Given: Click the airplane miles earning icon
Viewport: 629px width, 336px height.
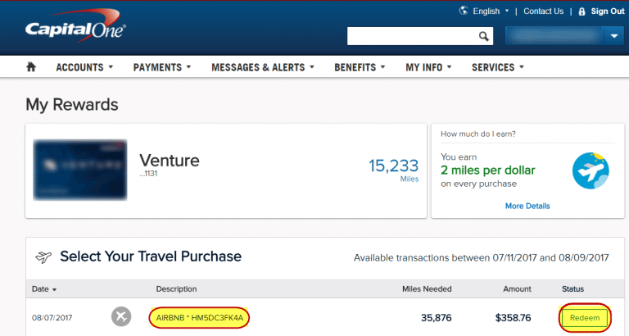Looking at the screenshot, I should coord(591,170).
